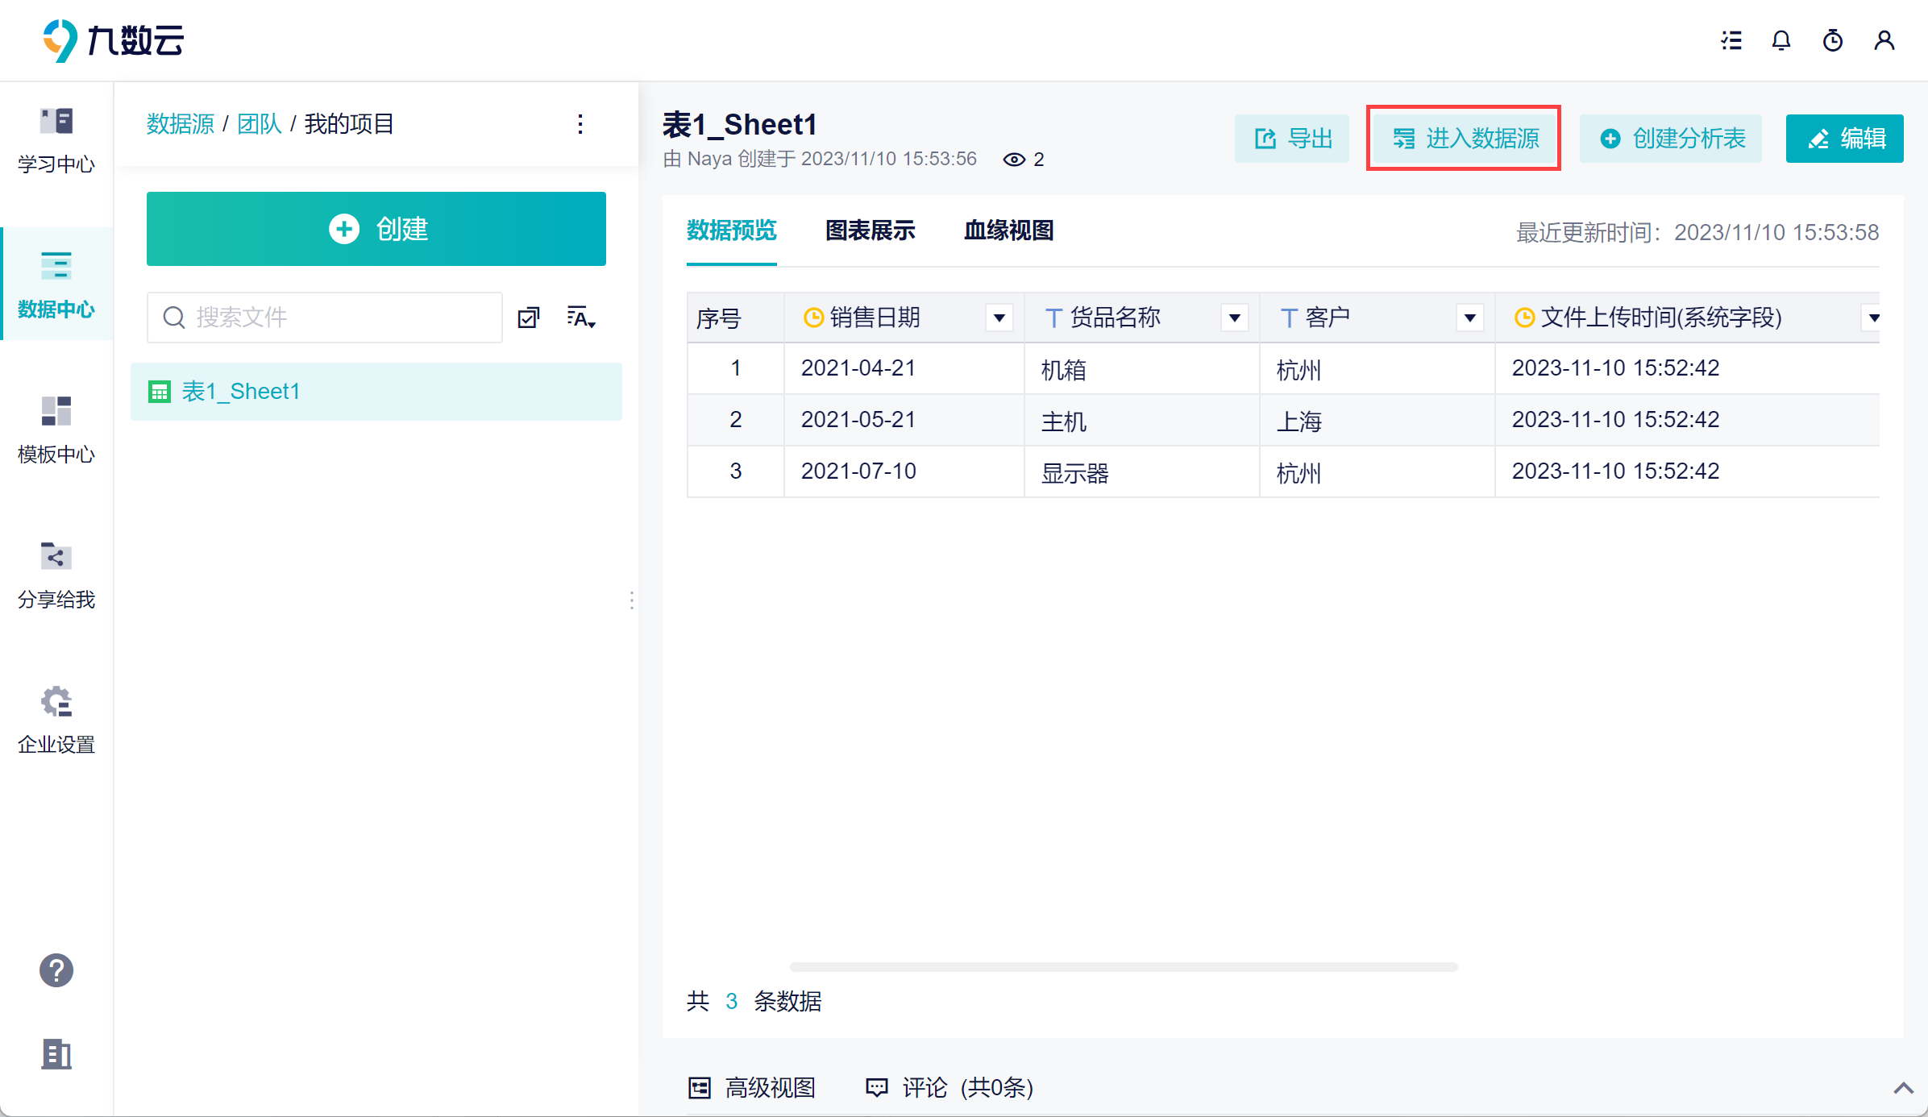Expand 客户 column dropdown arrow
1928x1117 pixels.
1470,318
